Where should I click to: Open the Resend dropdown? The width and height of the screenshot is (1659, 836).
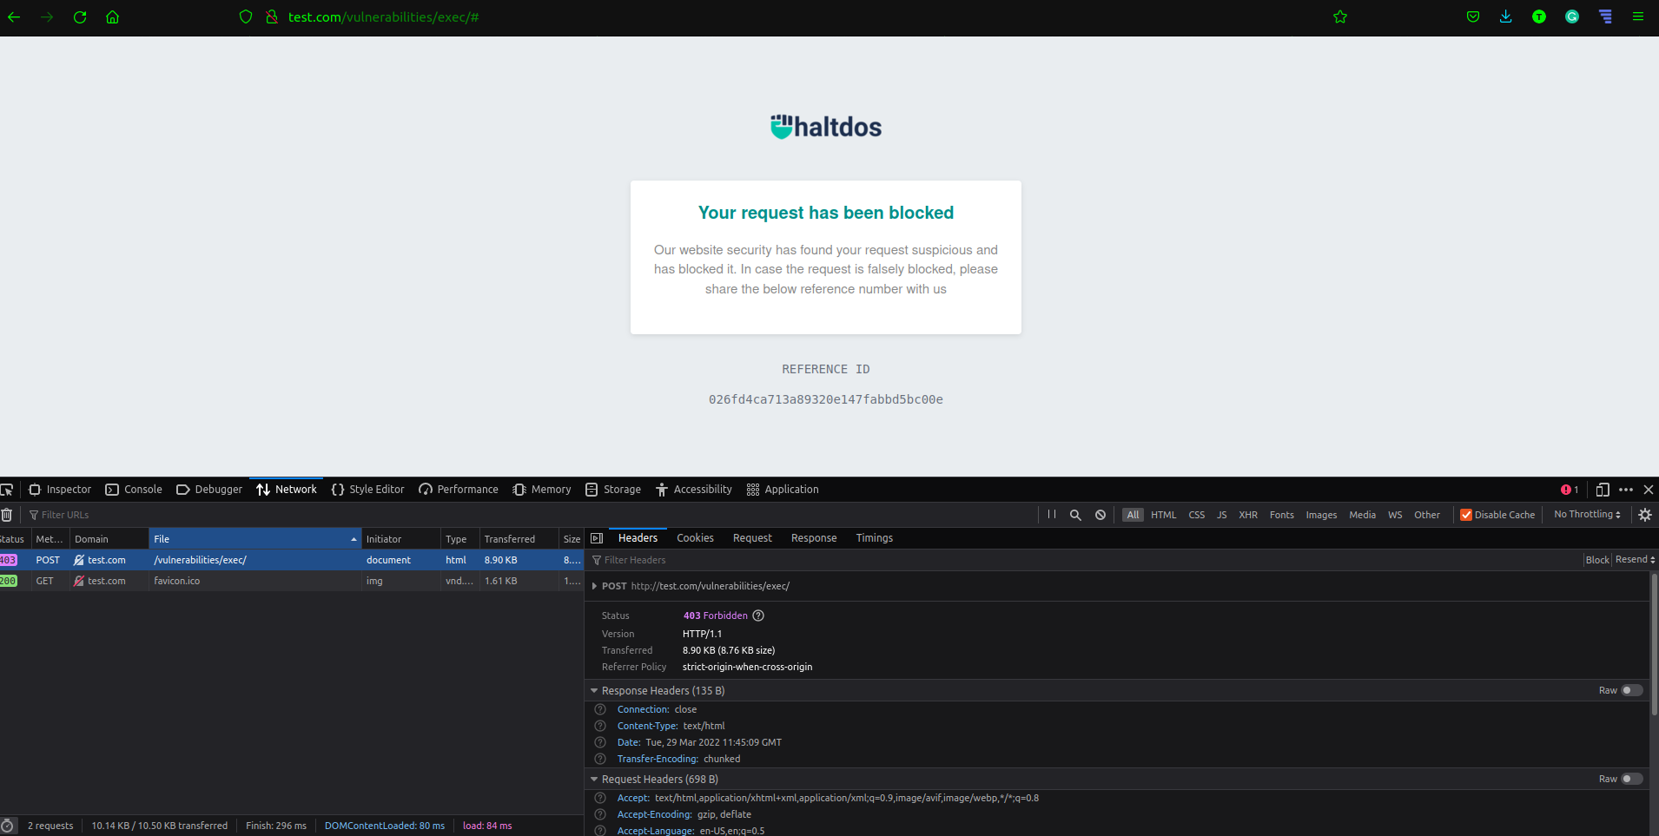coord(1635,560)
